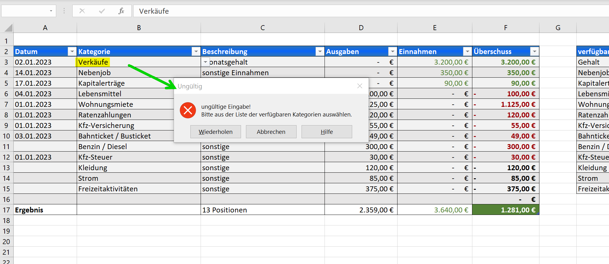This screenshot has width=609, height=264.
Task: Click the Select All corner triangle
Action: point(8,28)
